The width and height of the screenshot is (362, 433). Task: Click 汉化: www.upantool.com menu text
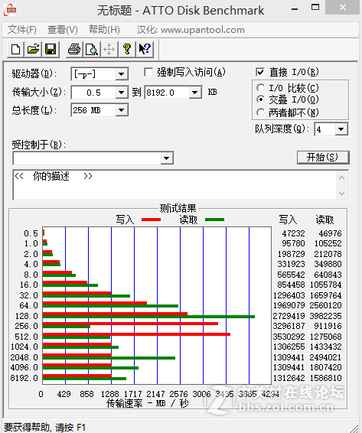pyautogui.click(x=191, y=30)
